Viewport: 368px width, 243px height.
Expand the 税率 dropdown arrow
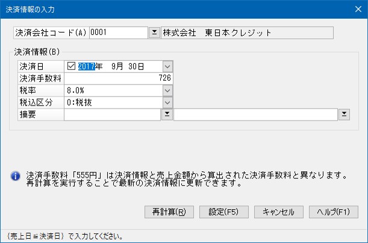click(167, 90)
